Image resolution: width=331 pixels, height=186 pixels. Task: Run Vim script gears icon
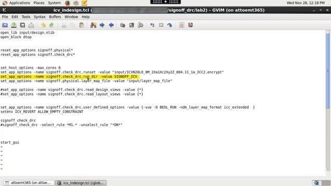[x=140, y=25]
